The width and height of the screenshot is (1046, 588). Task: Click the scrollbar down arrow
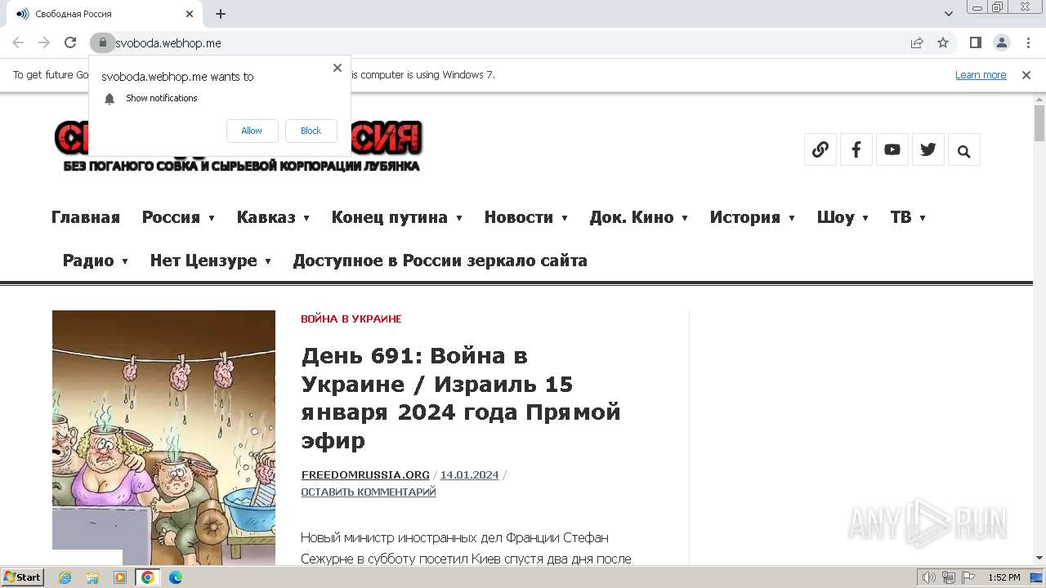point(1039,558)
